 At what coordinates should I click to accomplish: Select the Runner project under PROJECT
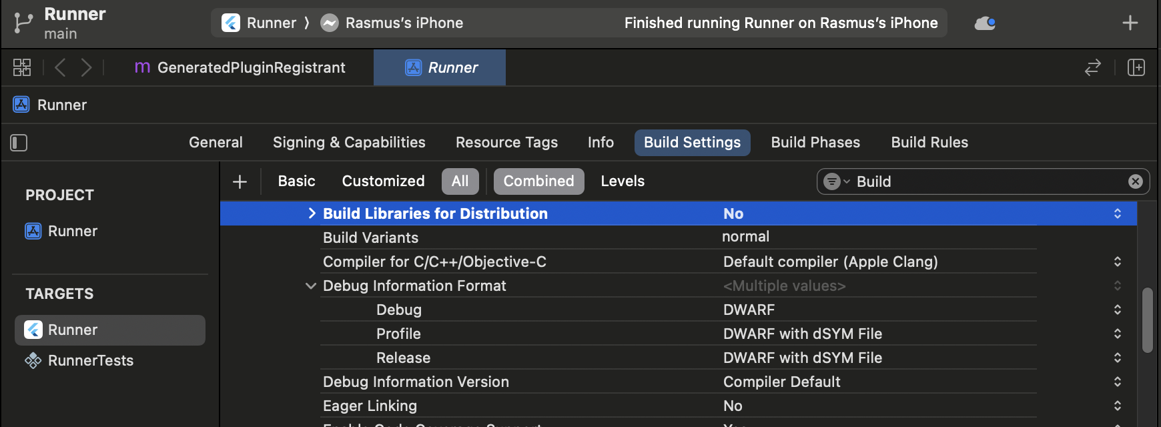[x=61, y=231]
